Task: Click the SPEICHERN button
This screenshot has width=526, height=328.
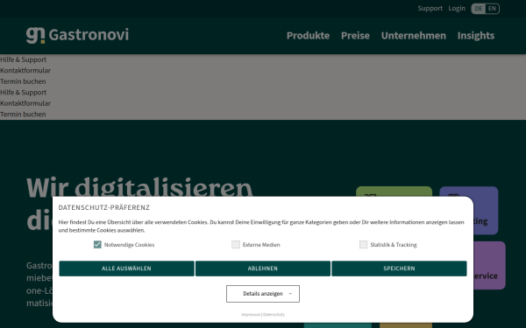Action: pos(399,269)
